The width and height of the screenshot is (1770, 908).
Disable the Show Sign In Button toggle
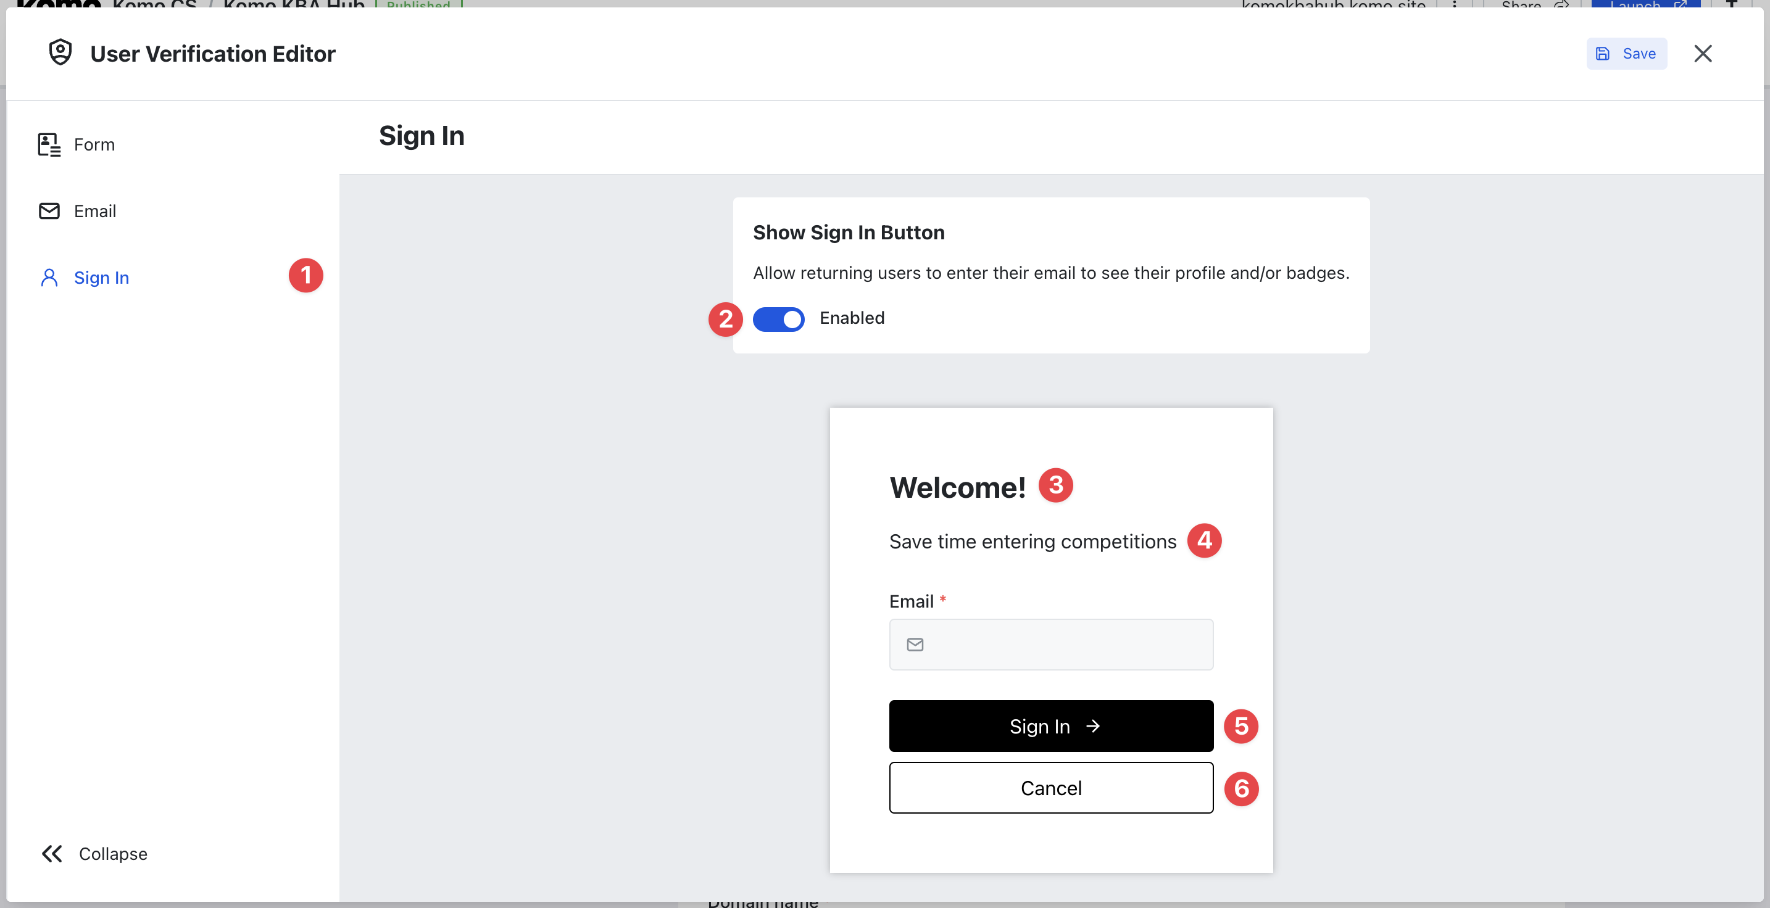778,319
